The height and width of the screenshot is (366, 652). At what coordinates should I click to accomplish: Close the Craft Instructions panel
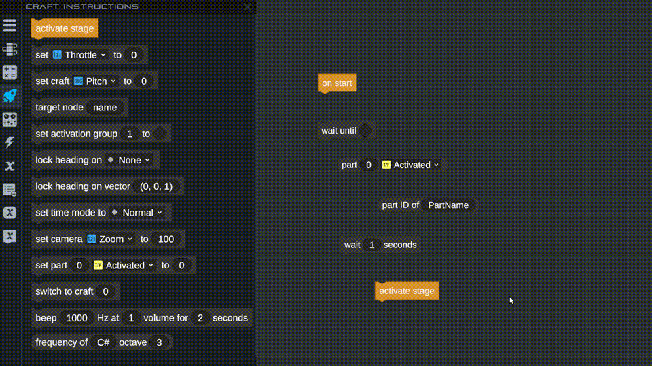point(247,7)
